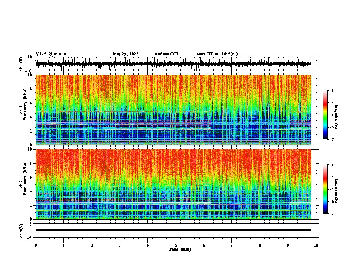Click the "ch.3(V)" axis label

pos(22,231)
